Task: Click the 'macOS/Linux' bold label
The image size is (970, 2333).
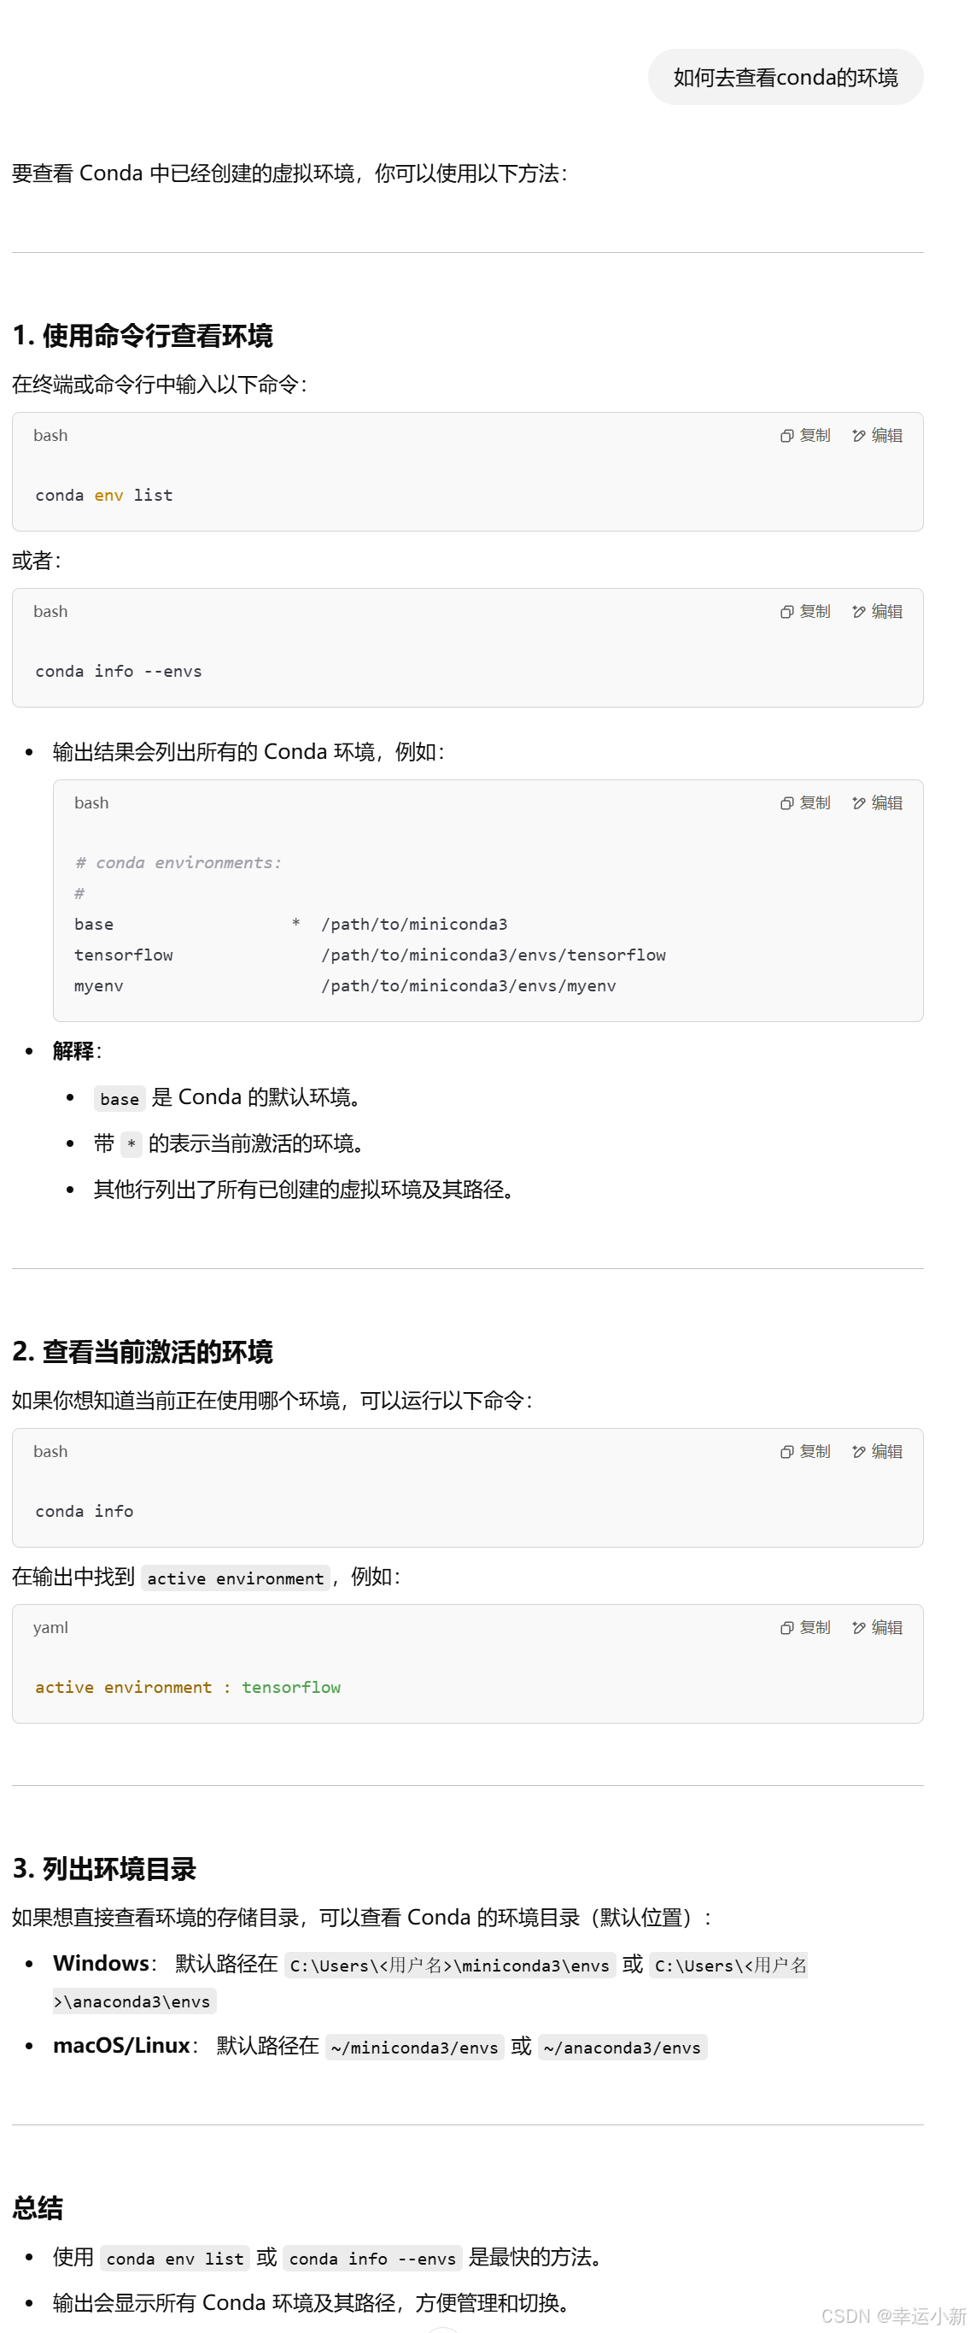Action: click(122, 2046)
